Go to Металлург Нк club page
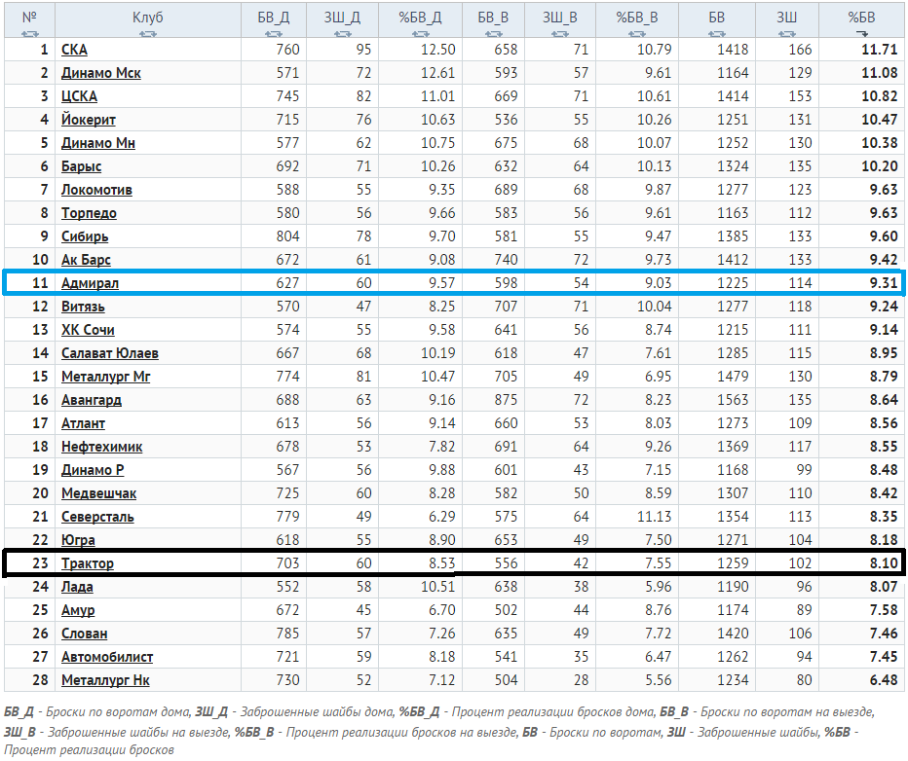The height and width of the screenshot is (761, 908). pos(105,680)
